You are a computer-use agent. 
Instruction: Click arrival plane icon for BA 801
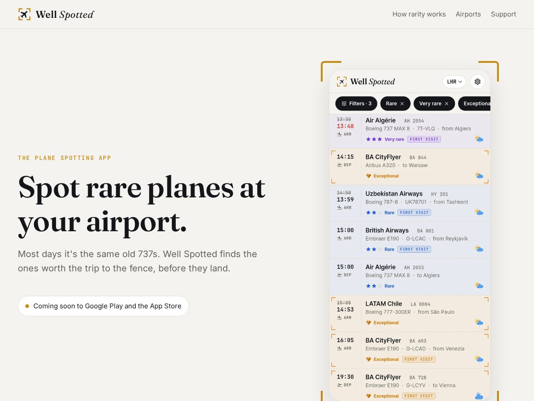pyautogui.click(x=340, y=238)
